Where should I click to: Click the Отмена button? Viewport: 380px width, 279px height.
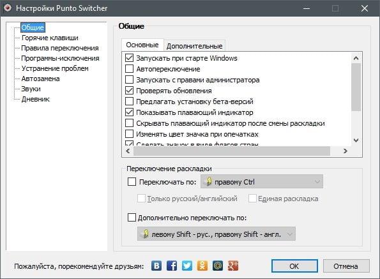346,266
